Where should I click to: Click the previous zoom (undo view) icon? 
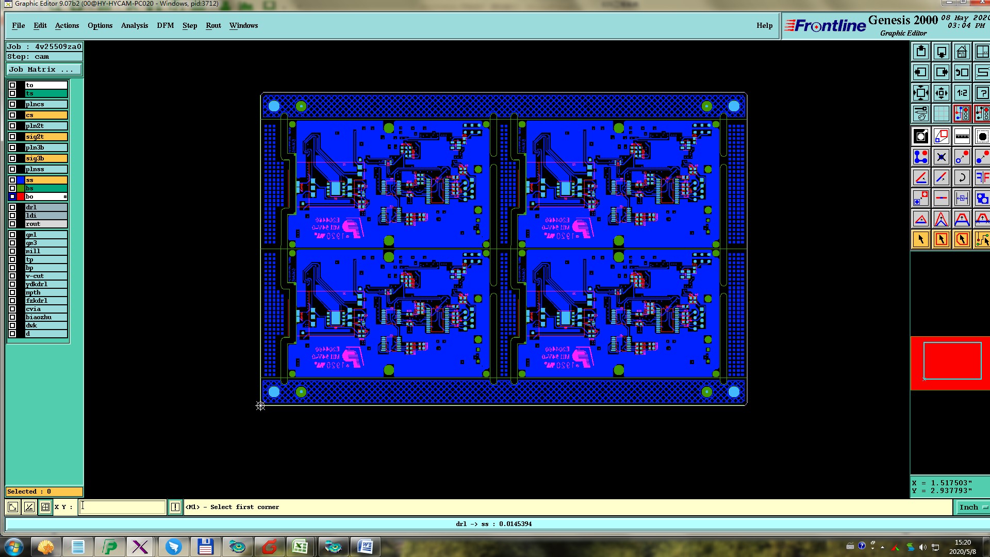pos(962,72)
